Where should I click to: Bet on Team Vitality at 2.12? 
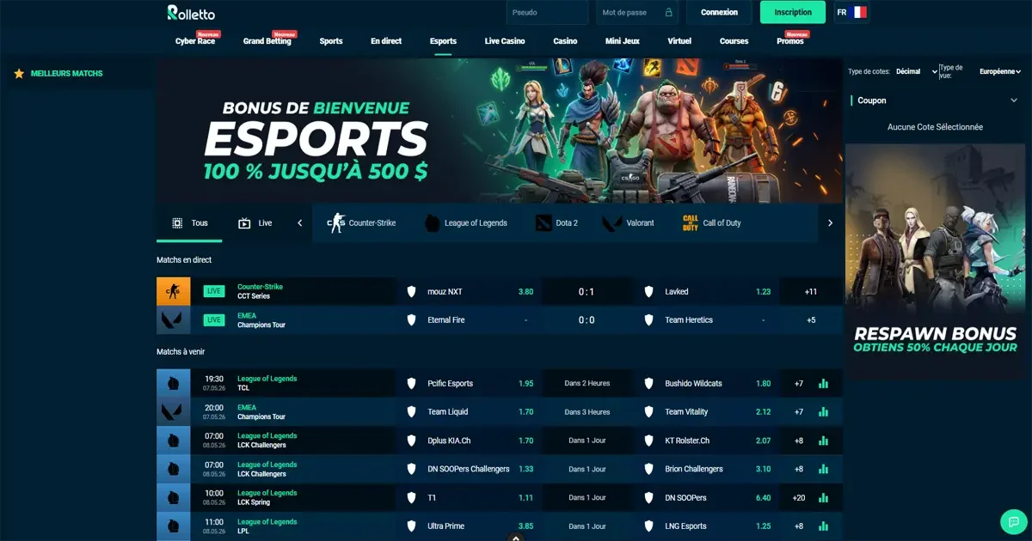(x=763, y=412)
